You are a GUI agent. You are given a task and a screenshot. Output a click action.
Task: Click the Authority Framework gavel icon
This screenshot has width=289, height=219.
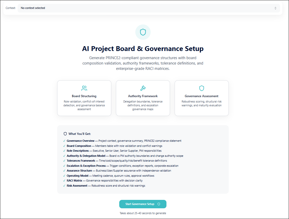tap(143, 88)
